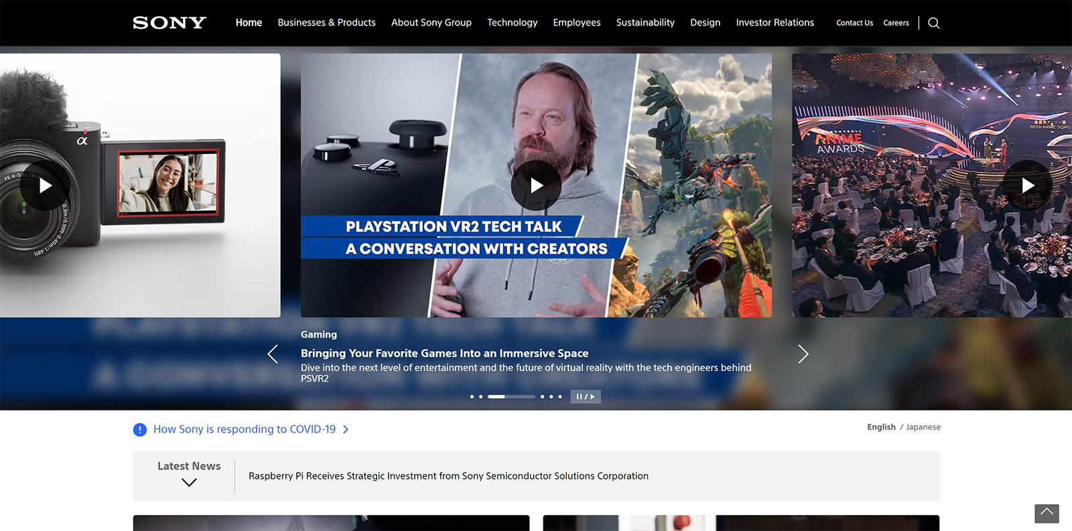Visit the Contact Us link

tap(854, 23)
